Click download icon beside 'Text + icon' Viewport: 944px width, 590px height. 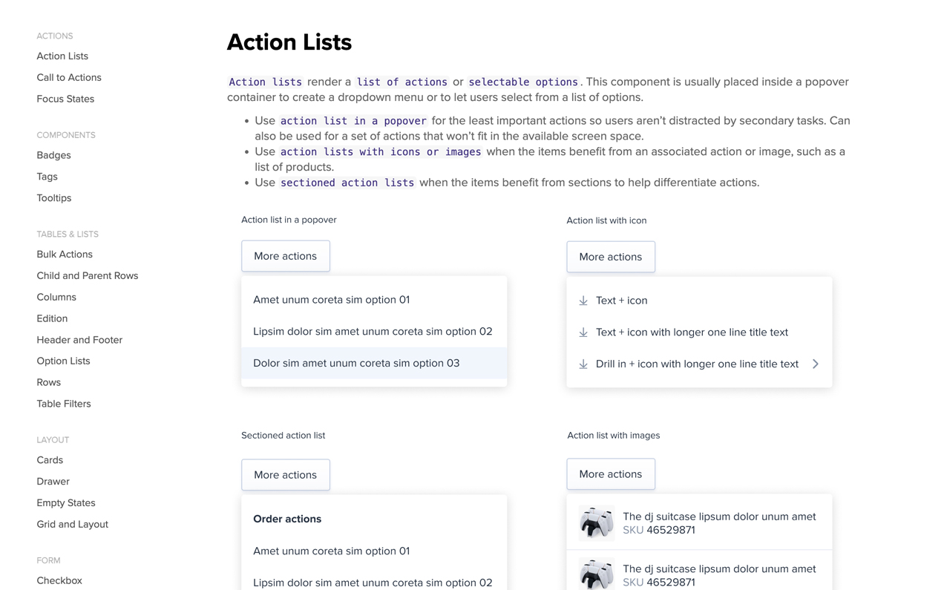click(583, 301)
